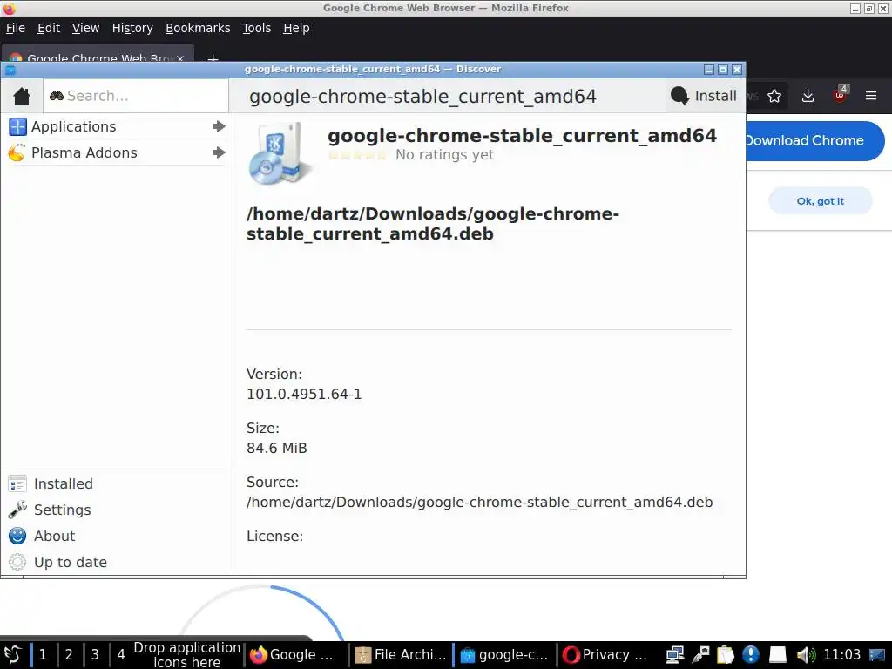Bookmark this page with the star icon
The width and height of the screenshot is (892, 669).
click(774, 96)
